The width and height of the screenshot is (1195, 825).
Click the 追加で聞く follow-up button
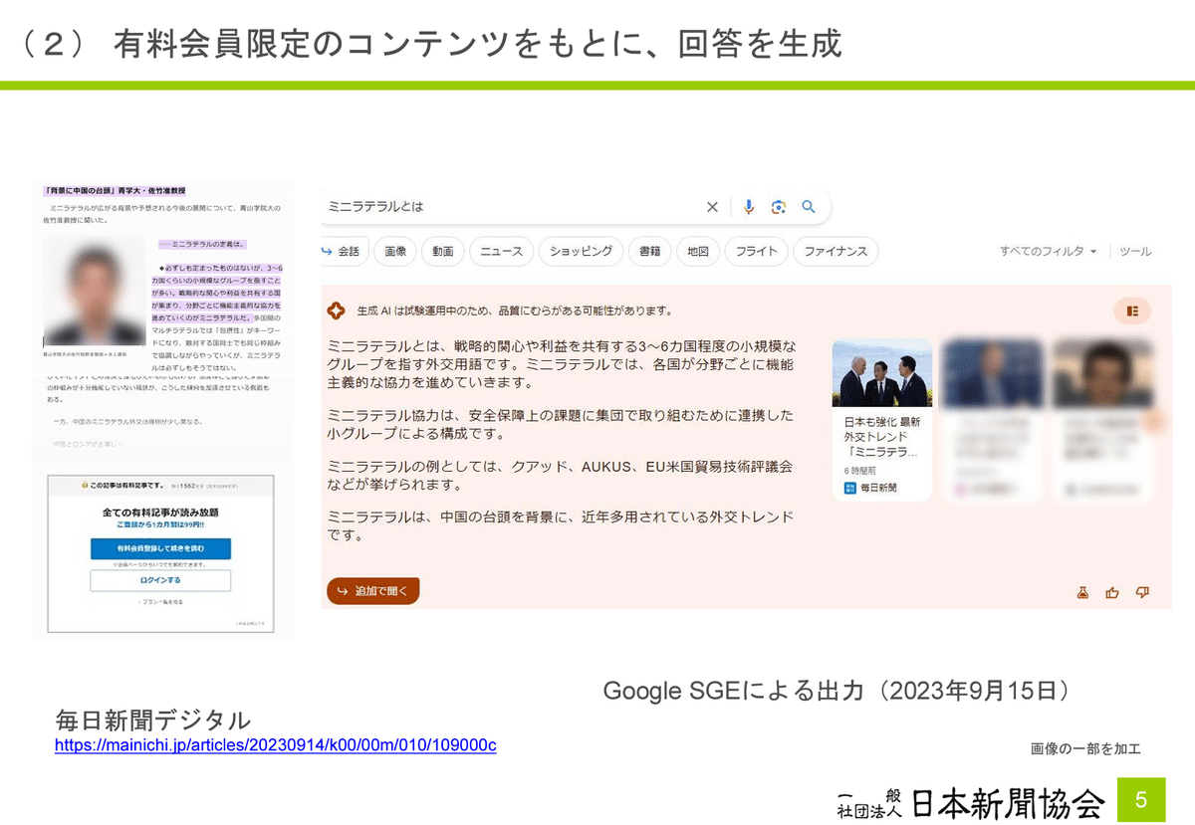(373, 591)
